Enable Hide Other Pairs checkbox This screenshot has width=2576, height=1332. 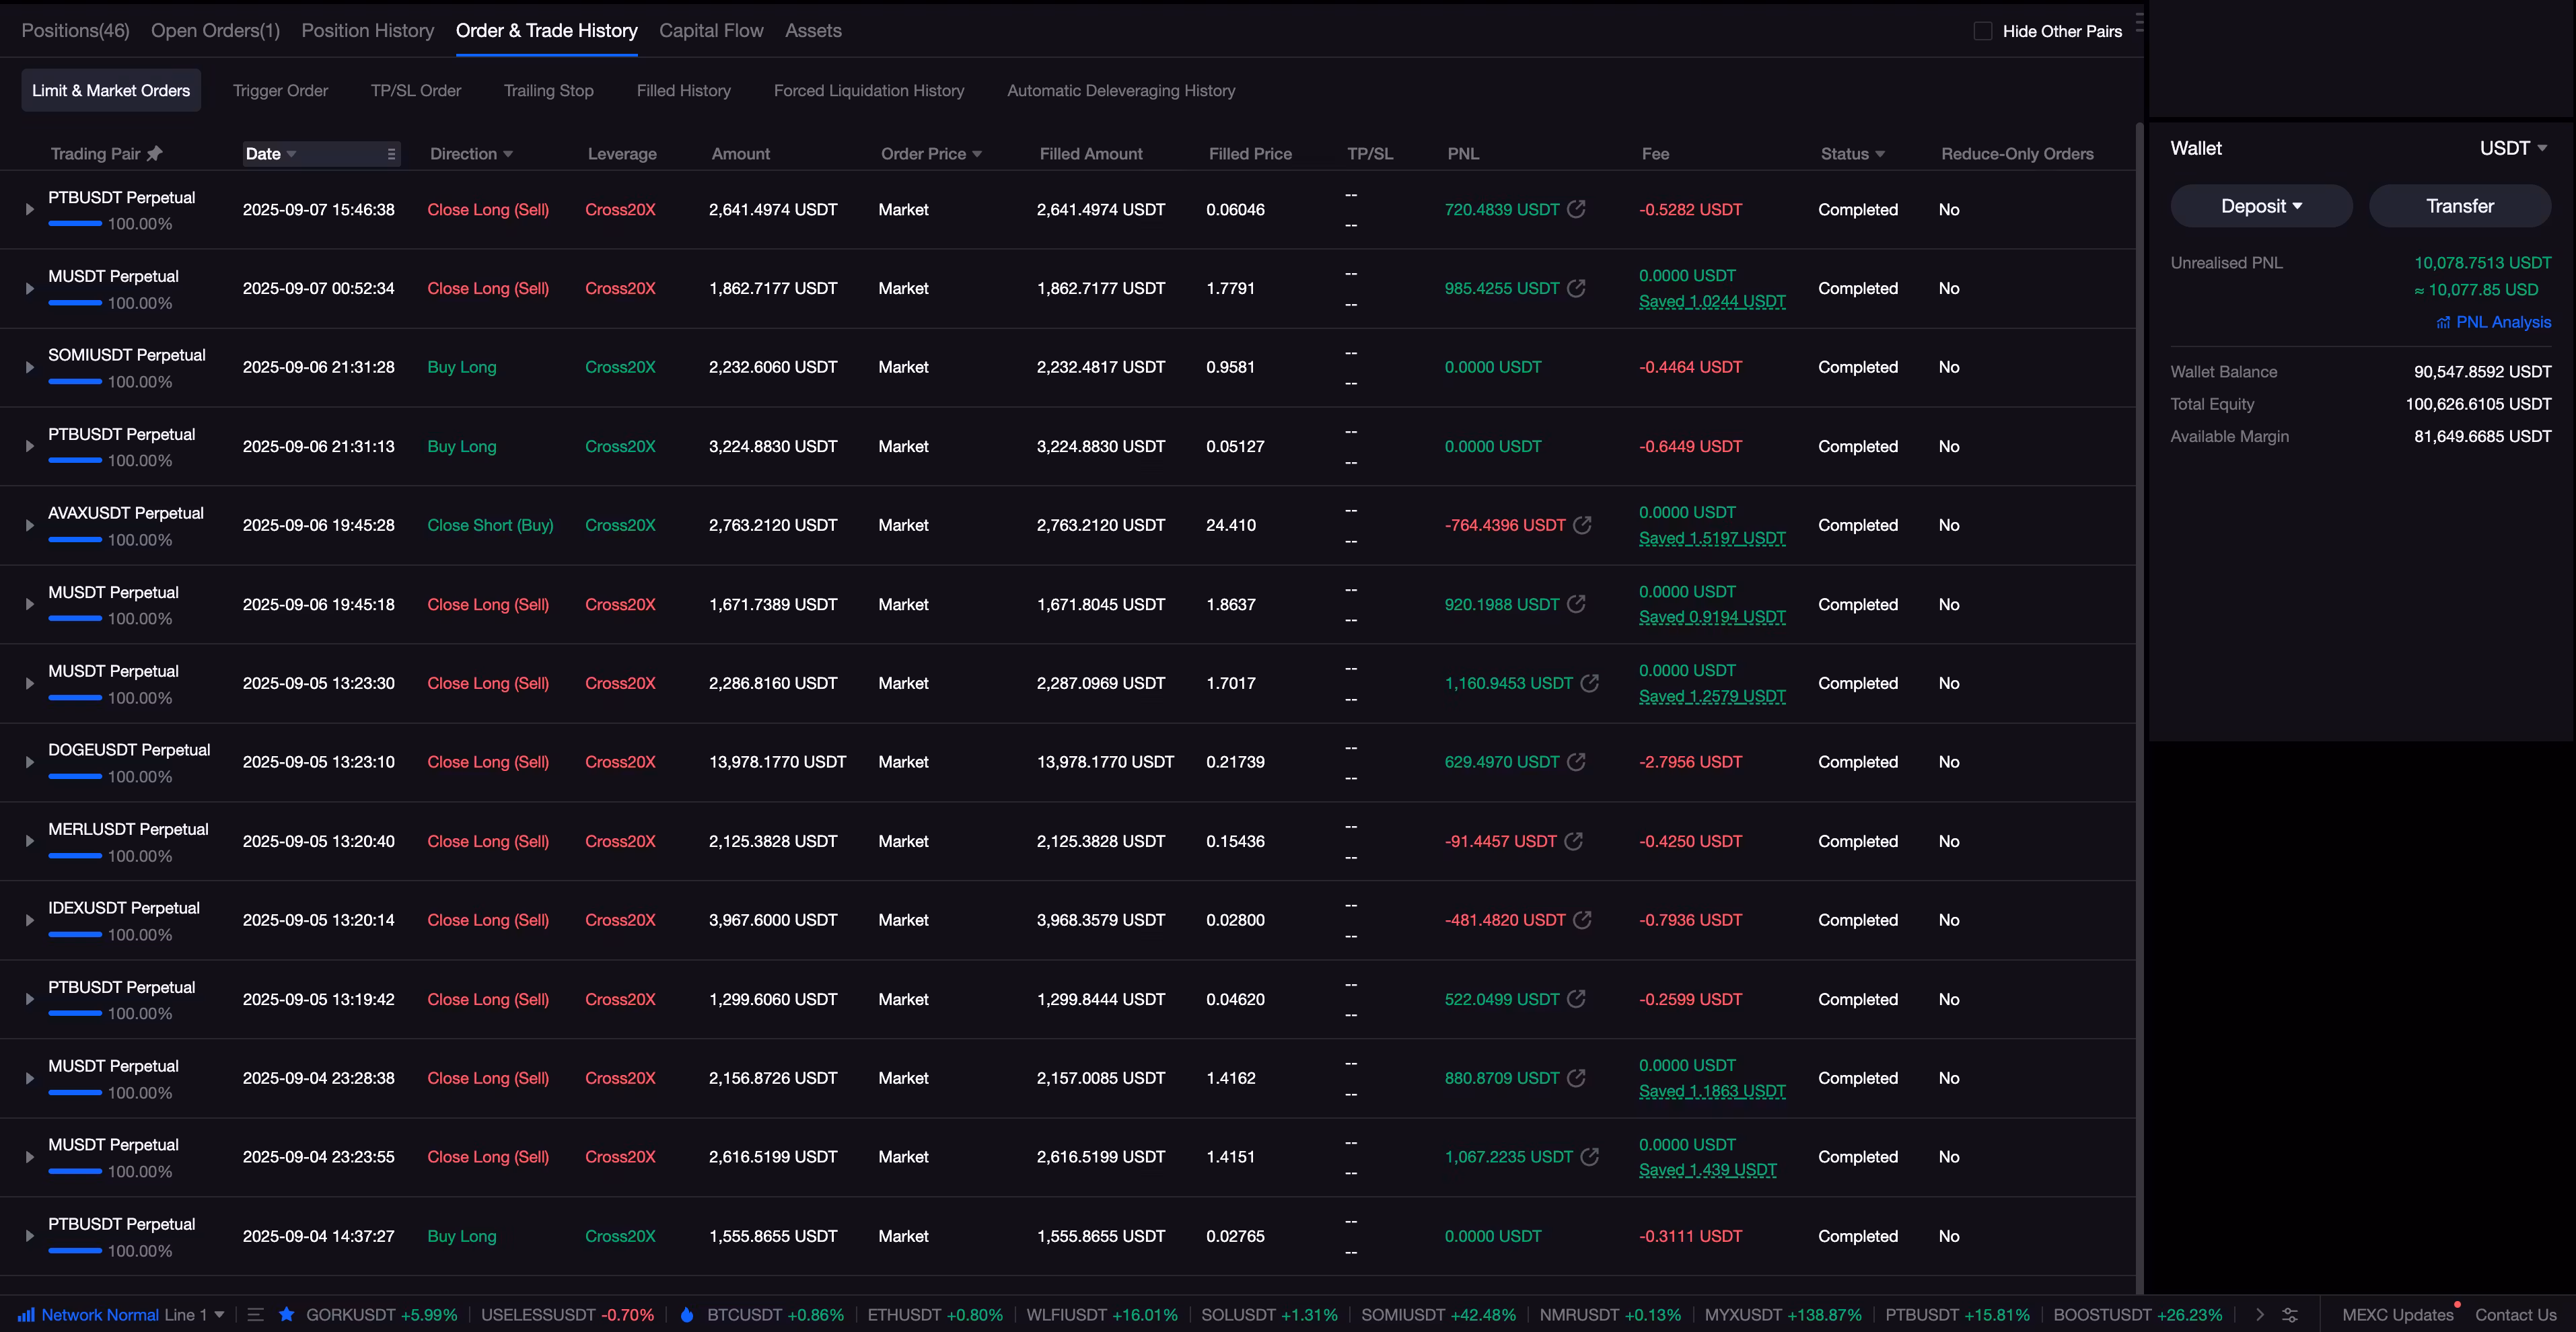(1982, 31)
